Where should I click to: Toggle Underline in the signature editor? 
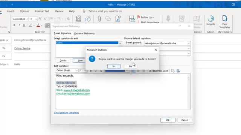pyautogui.click(x=101, y=71)
